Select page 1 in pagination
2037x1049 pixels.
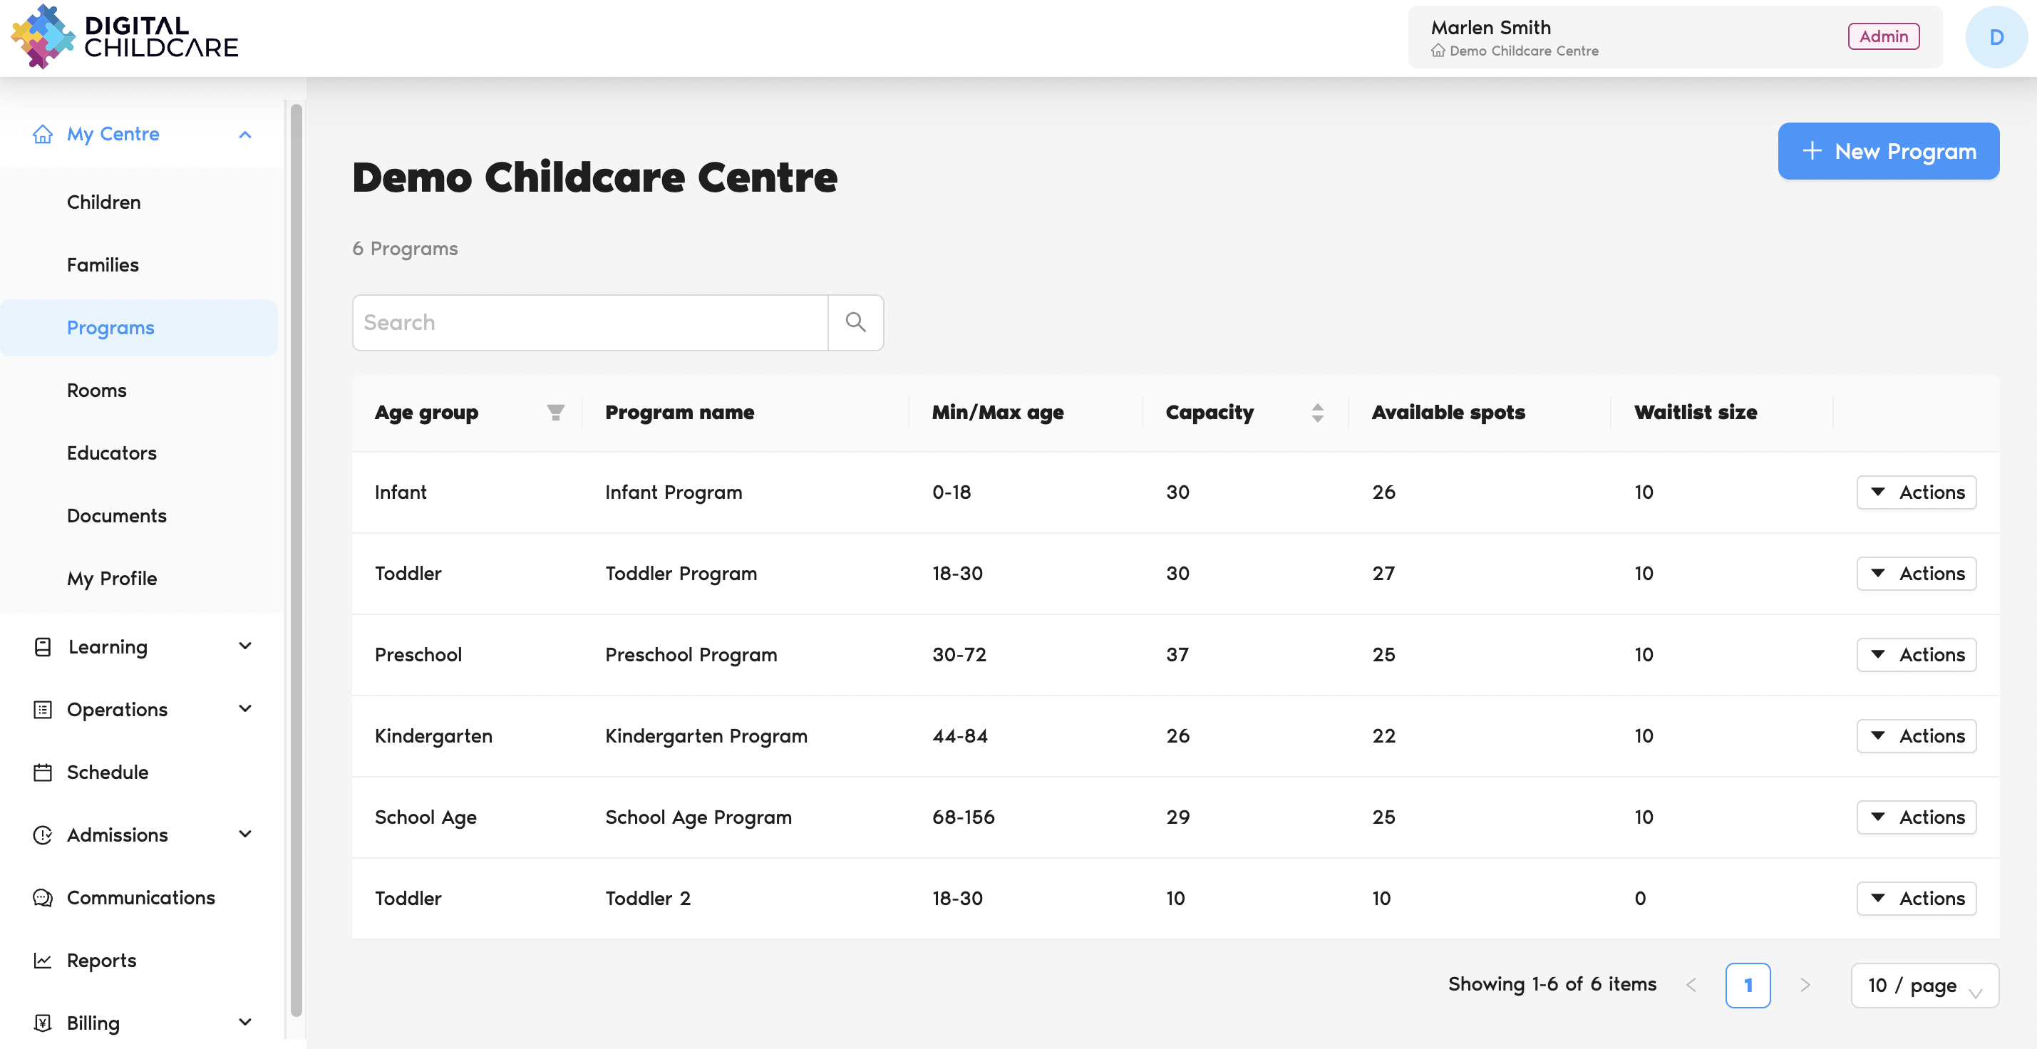coord(1747,985)
